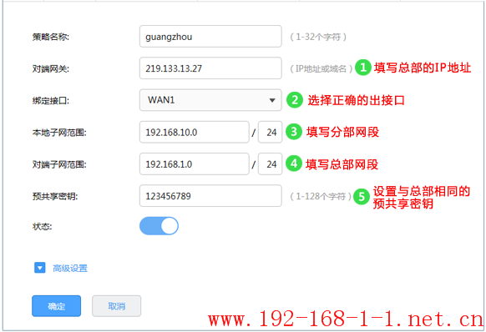Click the (1-128个字符) hint text
The height and width of the screenshot is (332, 486).
(x=321, y=196)
